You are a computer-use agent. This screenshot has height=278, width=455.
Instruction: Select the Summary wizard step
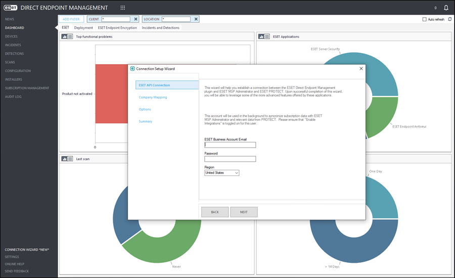pyautogui.click(x=146, y=121)
